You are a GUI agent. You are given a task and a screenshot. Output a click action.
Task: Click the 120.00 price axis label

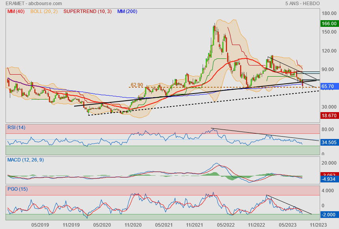tap(329, 51)
